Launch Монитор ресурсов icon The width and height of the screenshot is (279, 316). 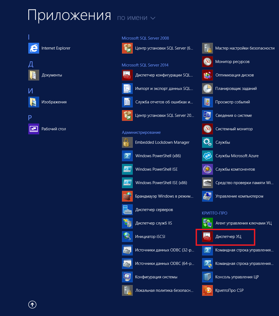pos(207,62)
